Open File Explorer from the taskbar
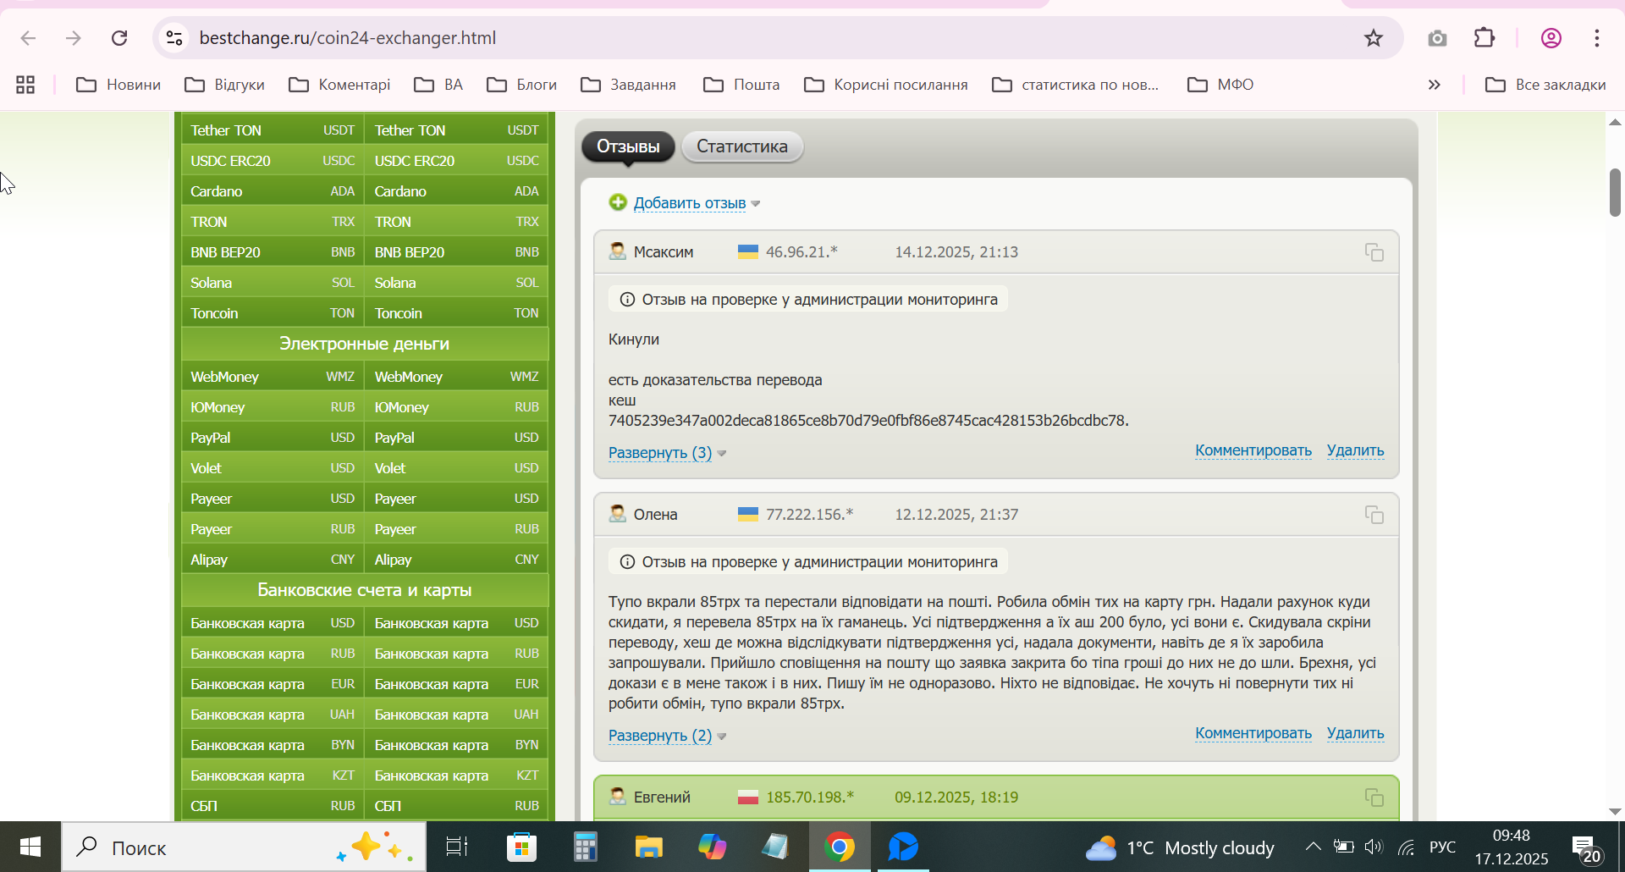 (x=648, y=847)
